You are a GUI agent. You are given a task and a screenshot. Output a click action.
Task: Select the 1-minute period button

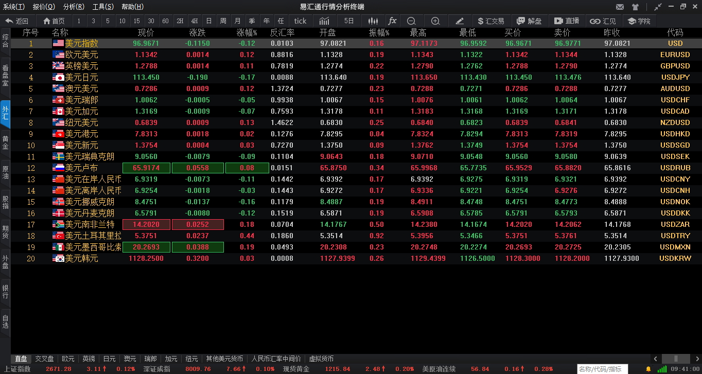(x=79, y=21)
